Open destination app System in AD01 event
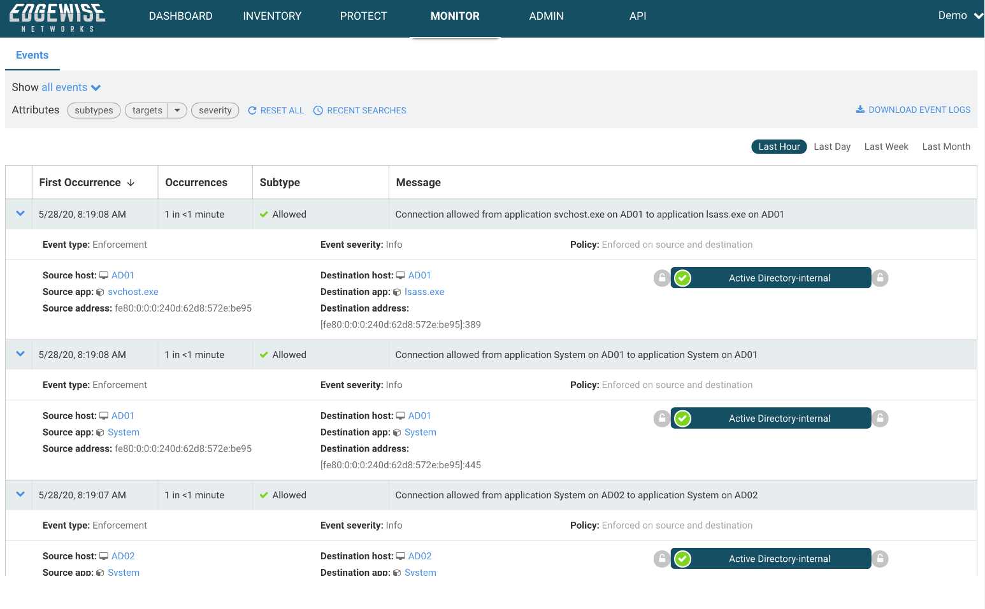The width and height of the screenshot is (985, 609). pos(421,433)
